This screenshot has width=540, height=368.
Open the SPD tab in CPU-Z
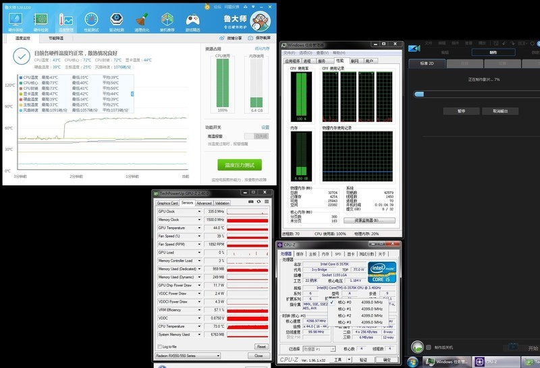(x=338, y=254)
